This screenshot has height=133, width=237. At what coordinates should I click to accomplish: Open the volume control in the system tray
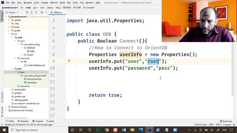tap(212, 130)
